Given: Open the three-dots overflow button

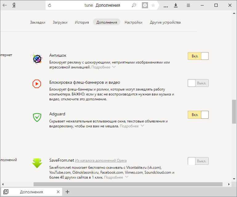Looking at the screenshot, I should pos(166,7).
